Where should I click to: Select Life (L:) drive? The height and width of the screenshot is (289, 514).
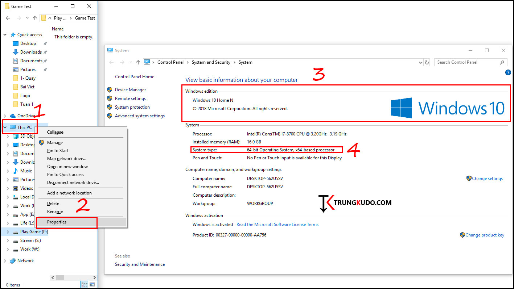27,223
